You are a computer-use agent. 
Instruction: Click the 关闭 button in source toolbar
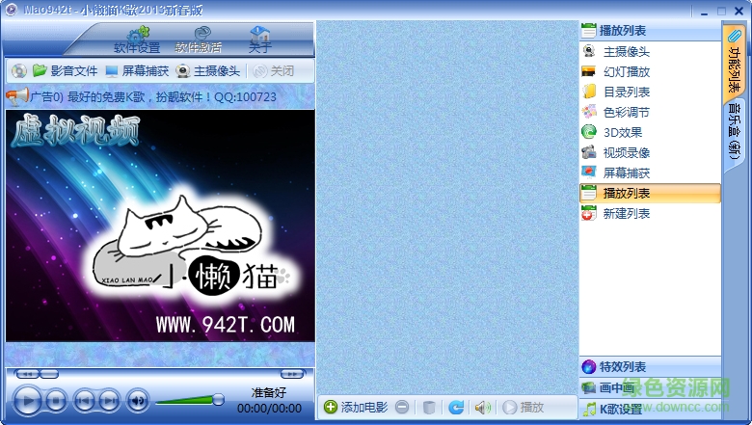[x=274, y=71]
